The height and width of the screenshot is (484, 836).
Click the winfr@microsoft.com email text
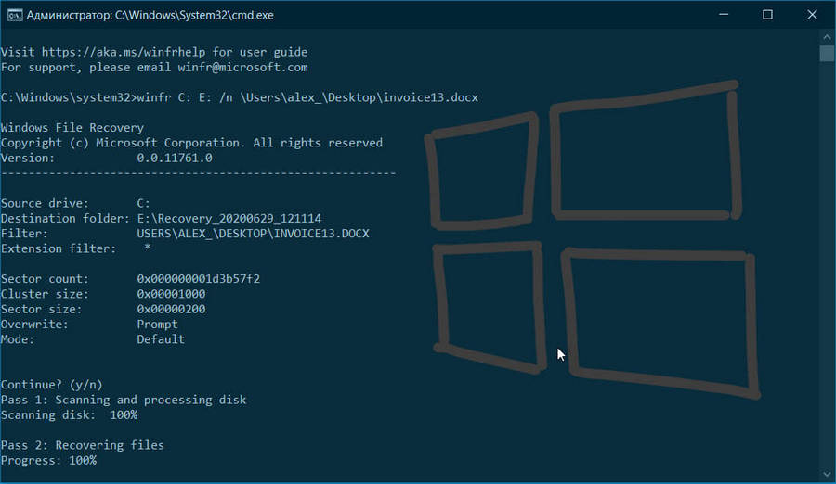(242, 68)
